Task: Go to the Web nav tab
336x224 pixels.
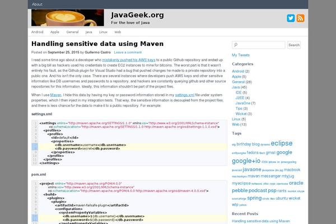Action: [118, 32]
